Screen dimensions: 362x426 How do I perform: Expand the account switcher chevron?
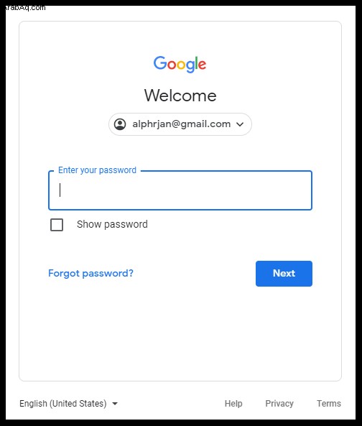[240, 124]
